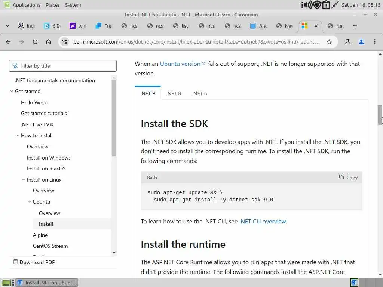Click the network connection tray icon

point(335,5)
